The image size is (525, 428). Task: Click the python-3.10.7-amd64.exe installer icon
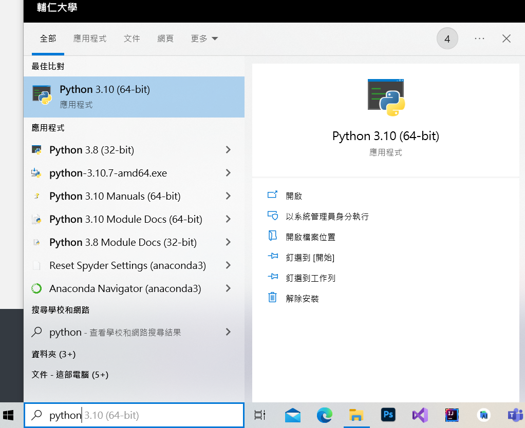click(x=36, y=173)
